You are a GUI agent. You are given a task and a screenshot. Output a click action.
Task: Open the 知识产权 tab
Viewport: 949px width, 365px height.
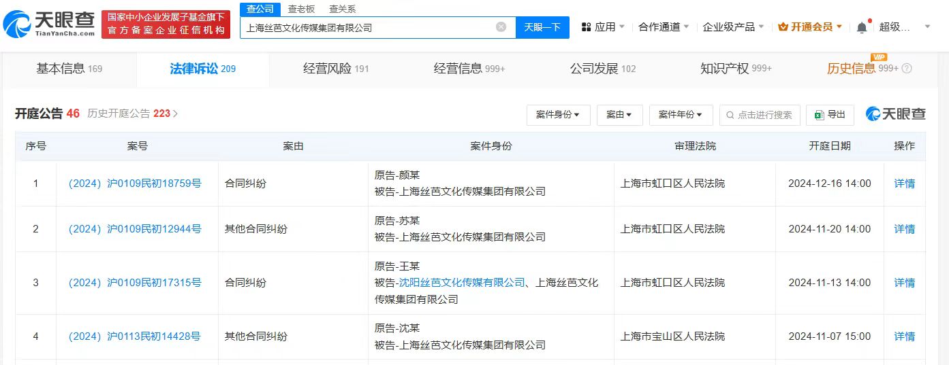pyautogui.click(x=736, y=69)
